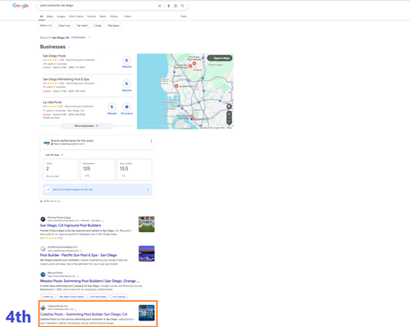Open the Catalina Pools result thumbnail
The width and height of the screenshot is (410, 327).
147,313
